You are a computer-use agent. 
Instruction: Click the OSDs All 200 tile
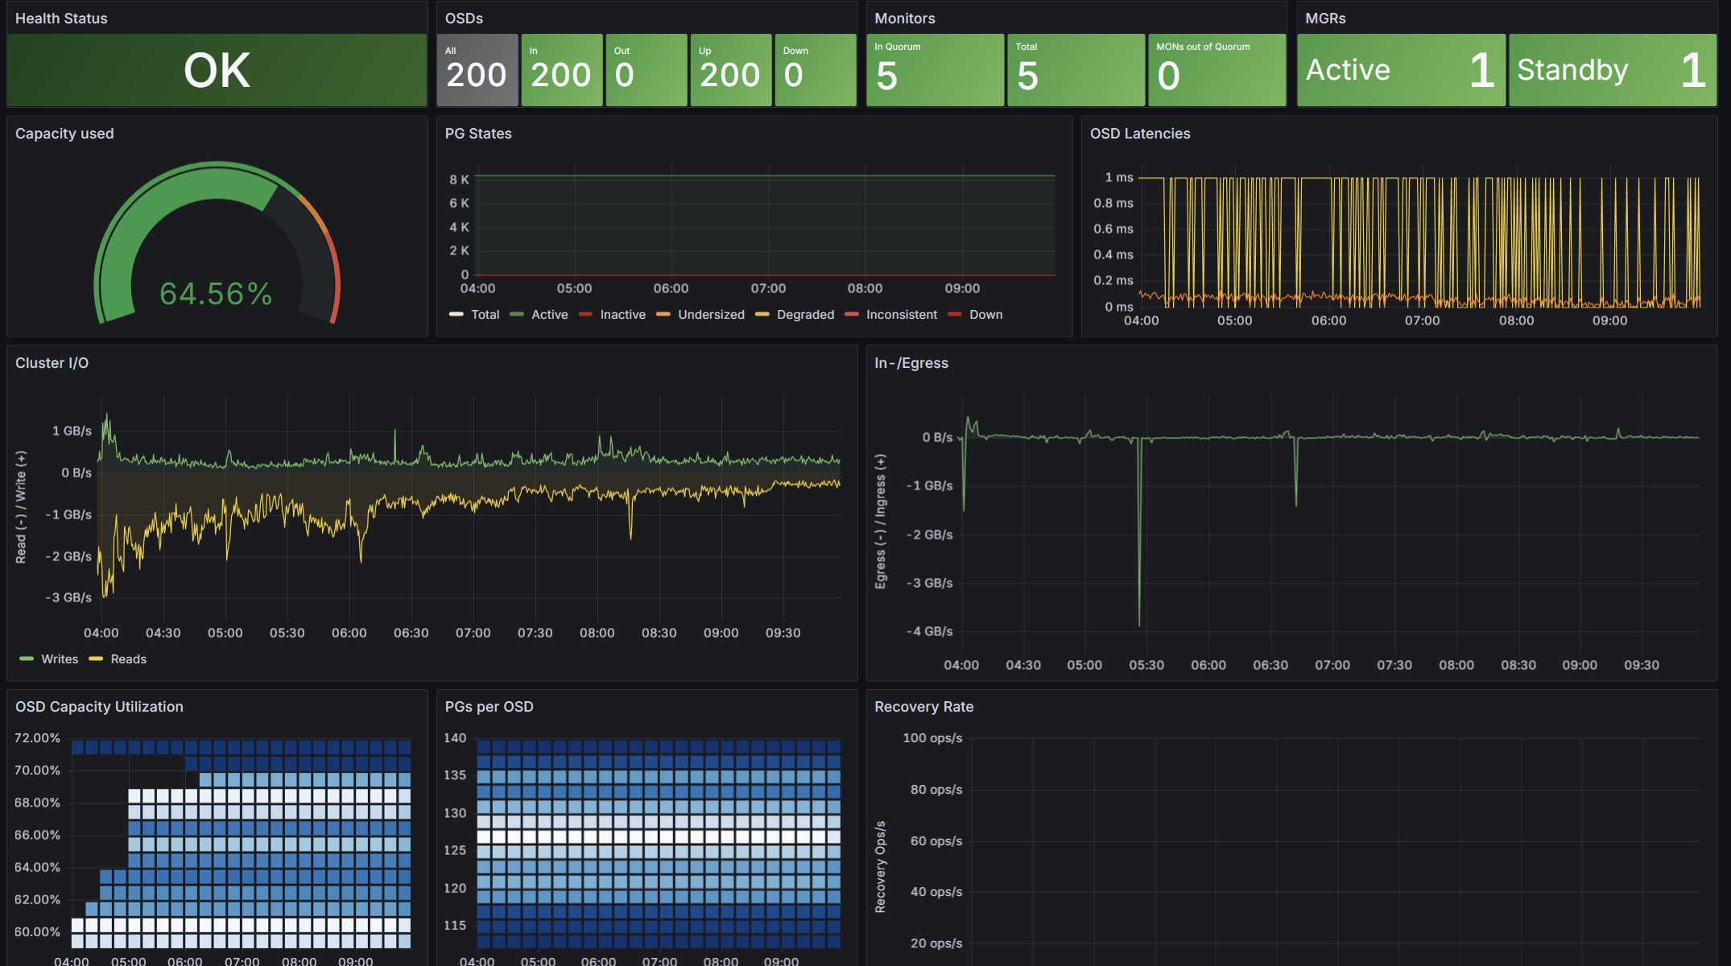click(x=477, y=70)
